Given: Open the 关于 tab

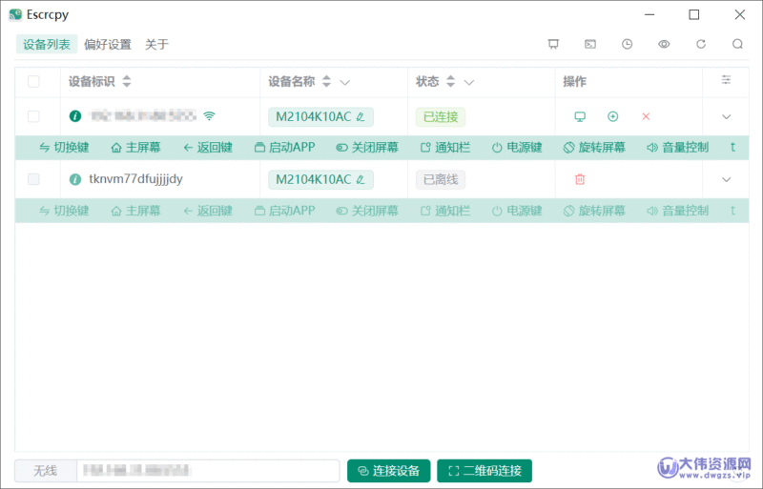Looking at the screenshot, I should [156, 44].
